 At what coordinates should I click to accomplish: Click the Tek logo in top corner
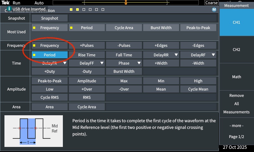tap(5, 3)
